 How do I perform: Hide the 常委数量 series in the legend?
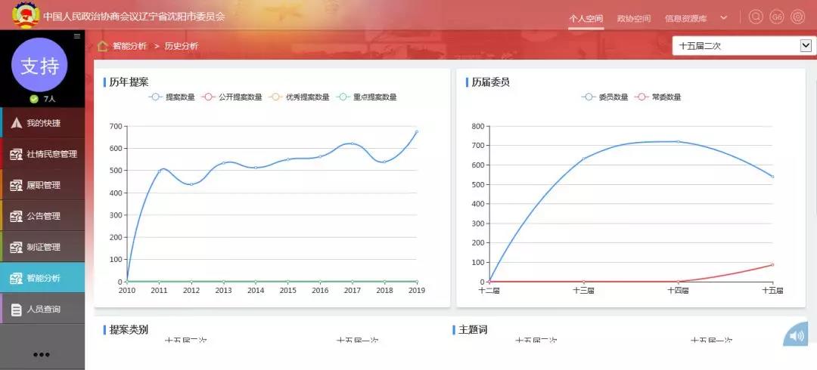coord(657,97)
